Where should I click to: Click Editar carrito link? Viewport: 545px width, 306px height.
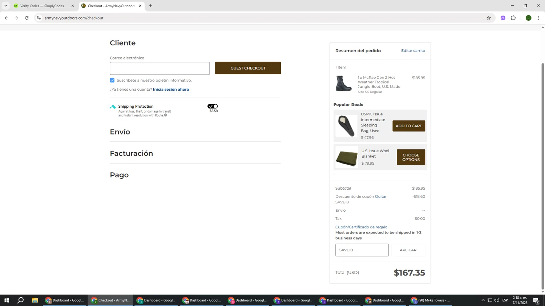tap(413, 50)
